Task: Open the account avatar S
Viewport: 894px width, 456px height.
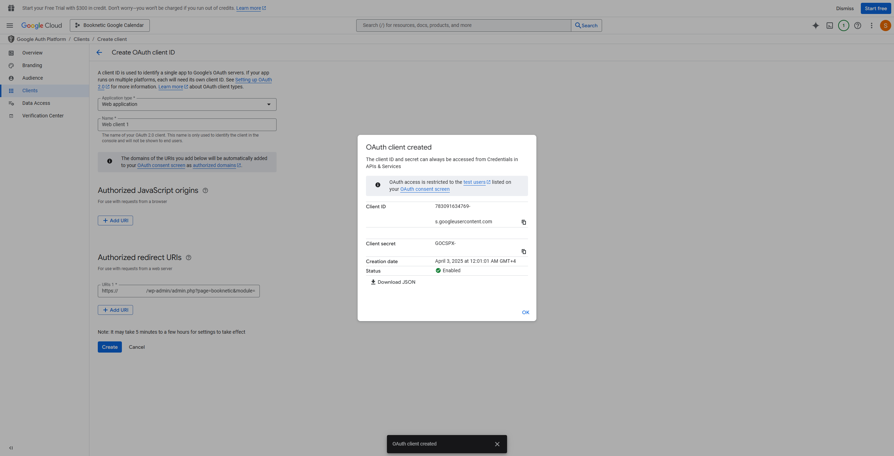Action: click(886, 26)
